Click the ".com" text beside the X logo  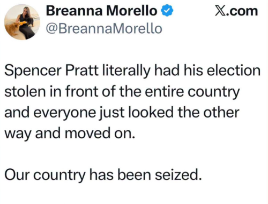coord(242,11)
